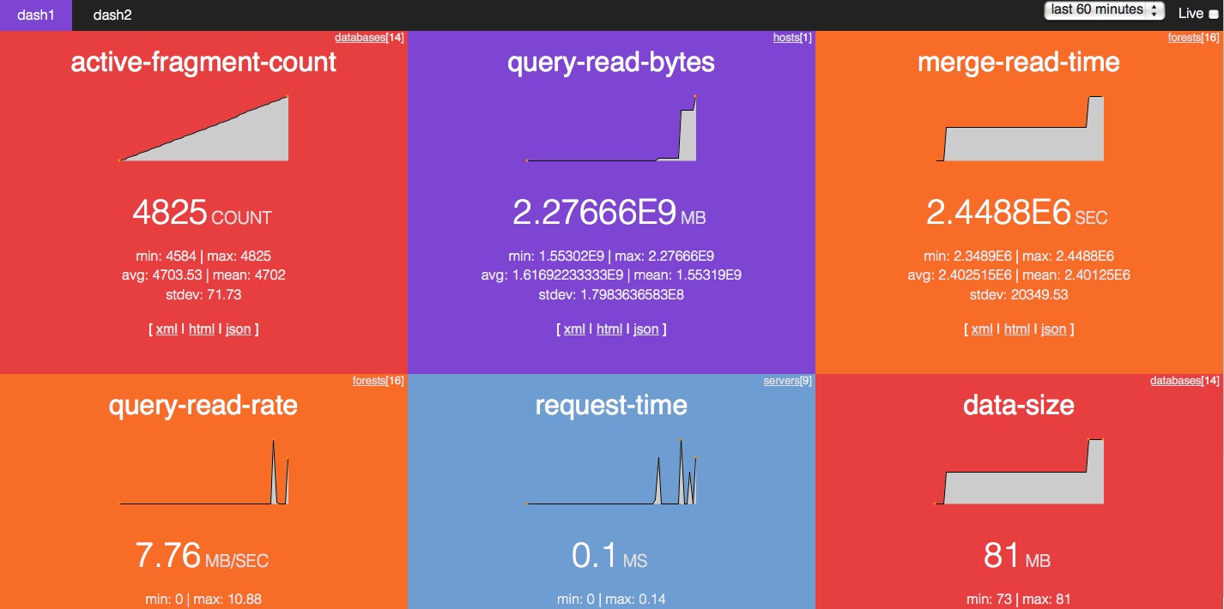Open html export for merge-read-time
The height and width of the screenshot is (609, 1224).
(1017, 329)
